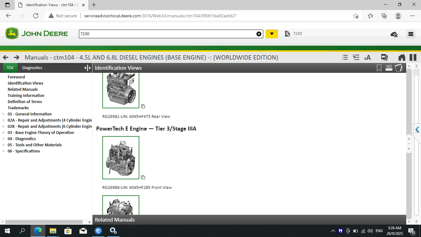The width and height of the screenshot is (421, 237).
Task: Switch to the Diagnostics tab
Action: click(x=32, y=68)
